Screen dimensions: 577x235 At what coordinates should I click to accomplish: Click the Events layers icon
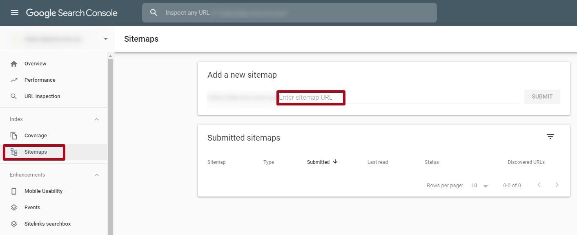click(x=14, y=208)
